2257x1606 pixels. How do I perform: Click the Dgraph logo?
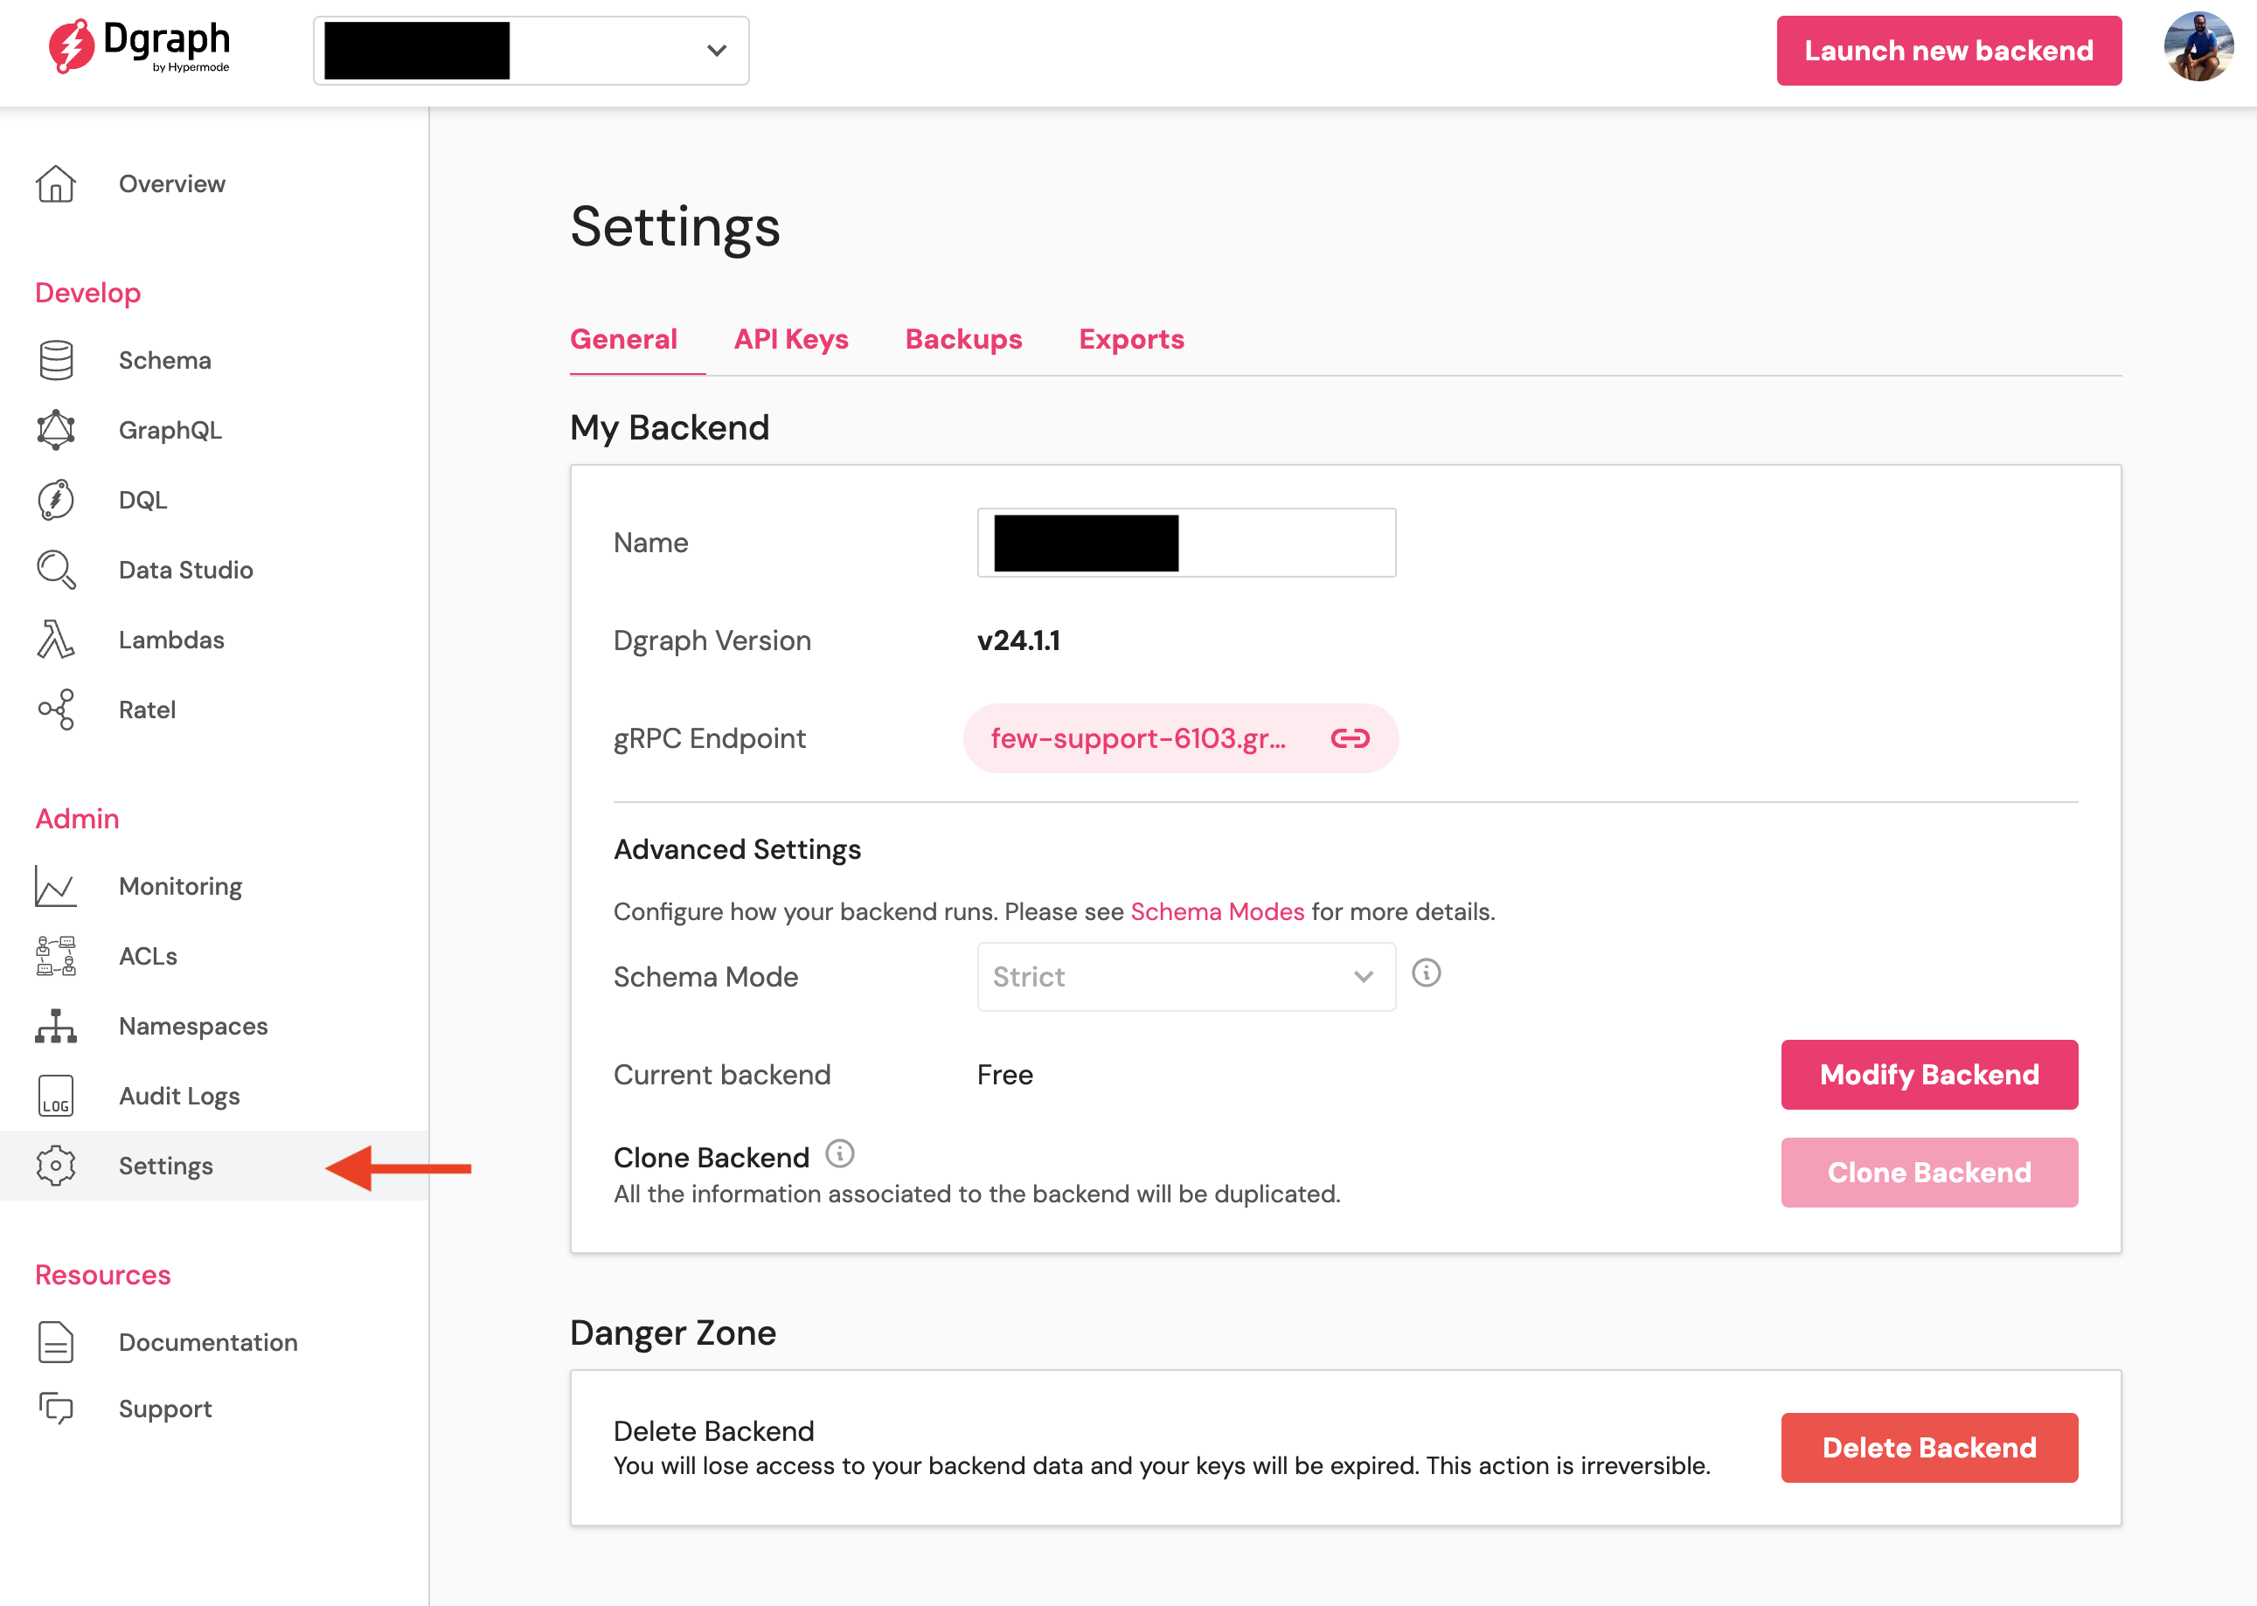[140, 46]
